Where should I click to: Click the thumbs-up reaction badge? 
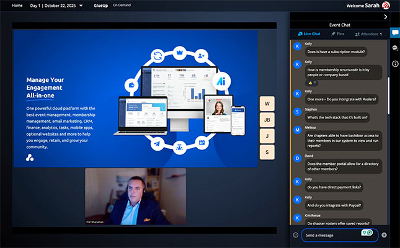[x=311, y=82]
